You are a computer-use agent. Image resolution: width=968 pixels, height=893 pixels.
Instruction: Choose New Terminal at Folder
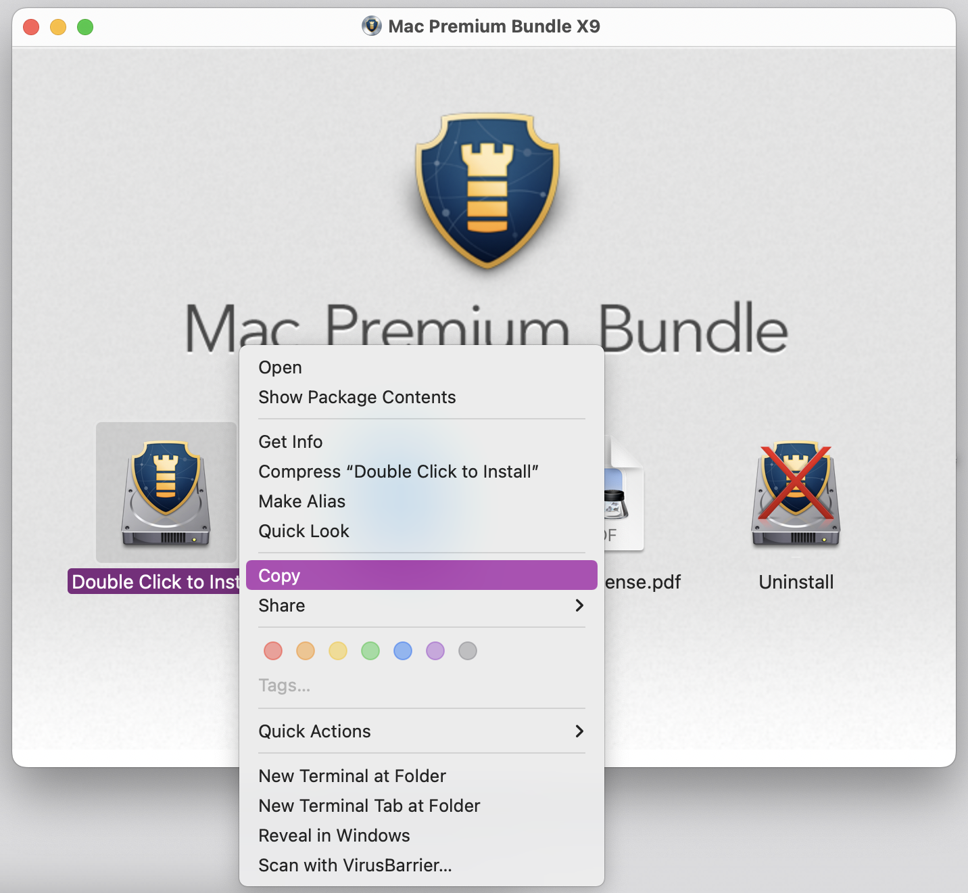(422, 776)
